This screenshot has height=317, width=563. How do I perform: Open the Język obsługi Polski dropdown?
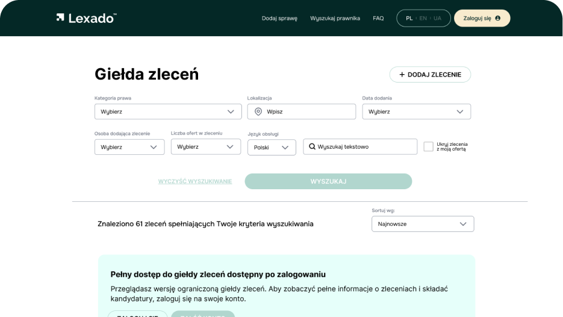pyautogui.click(x=272, y=148)
